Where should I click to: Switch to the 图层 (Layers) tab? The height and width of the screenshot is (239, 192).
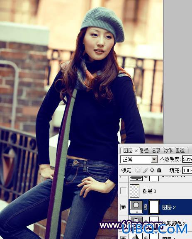[x=128, y=151]
